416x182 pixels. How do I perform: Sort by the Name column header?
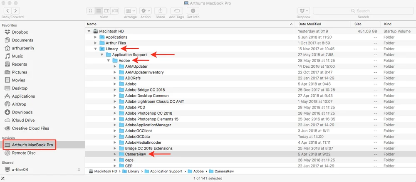pyautogui.click(x=190, y=24)
